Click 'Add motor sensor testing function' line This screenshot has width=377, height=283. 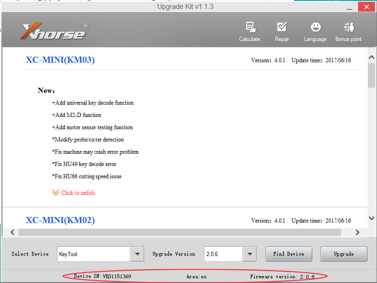pyautogui.click(x=92, y=127)
